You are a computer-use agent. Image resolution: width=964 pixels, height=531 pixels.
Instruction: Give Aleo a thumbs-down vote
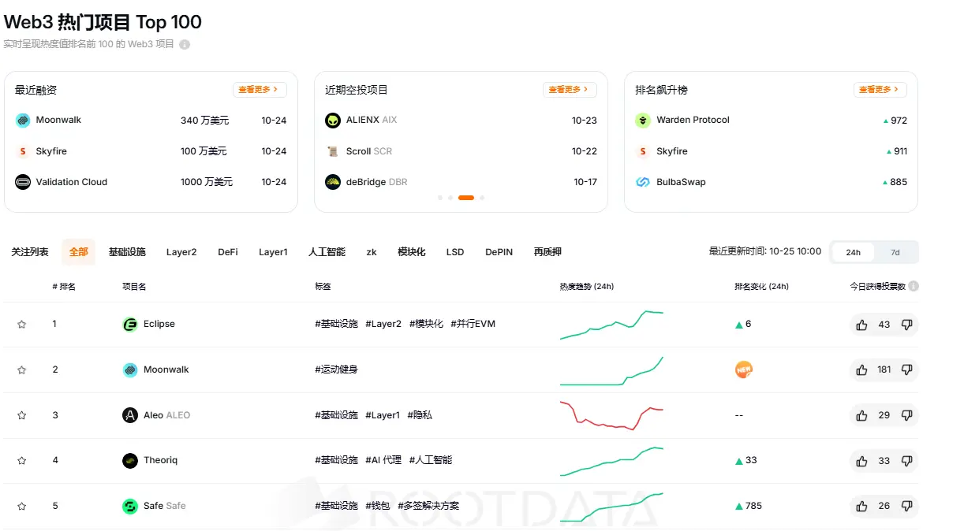907,415
